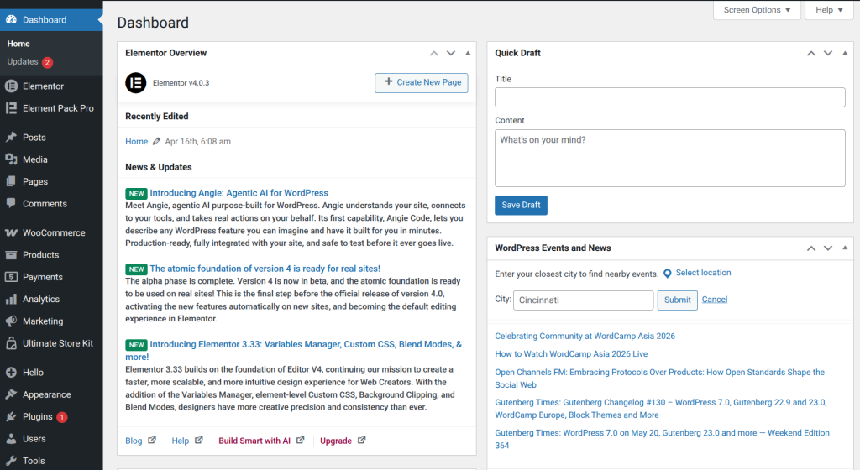This screenshot has height=470, width=860.
Task: Click the pencil edit icon next to Home
Action: tap(156, 141)
